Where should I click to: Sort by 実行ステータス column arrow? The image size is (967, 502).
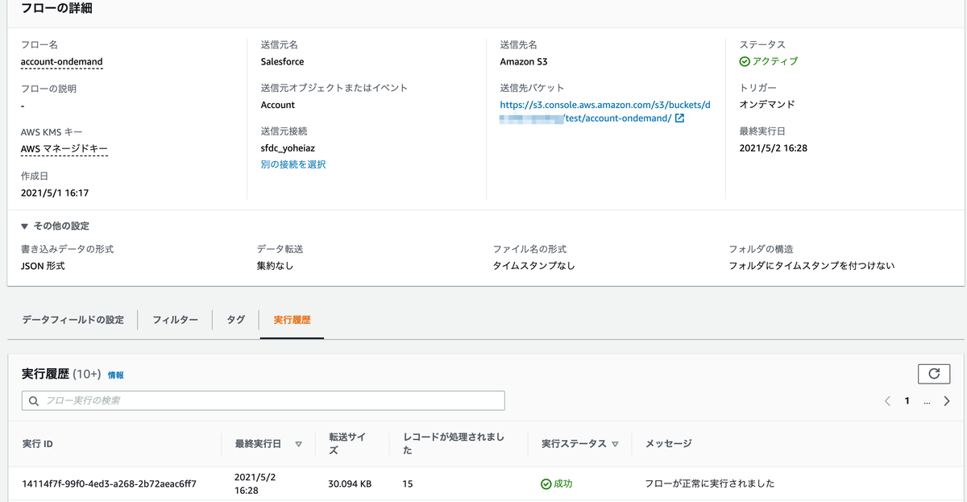[x=615, y=444]
